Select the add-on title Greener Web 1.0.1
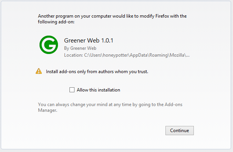 coord(89,41)
